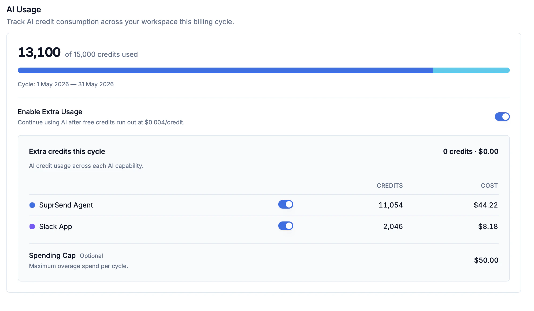The width and height of the screenshot is (534, 311).
Task: Click the 11,054 credits value
Action: [391, 205]
